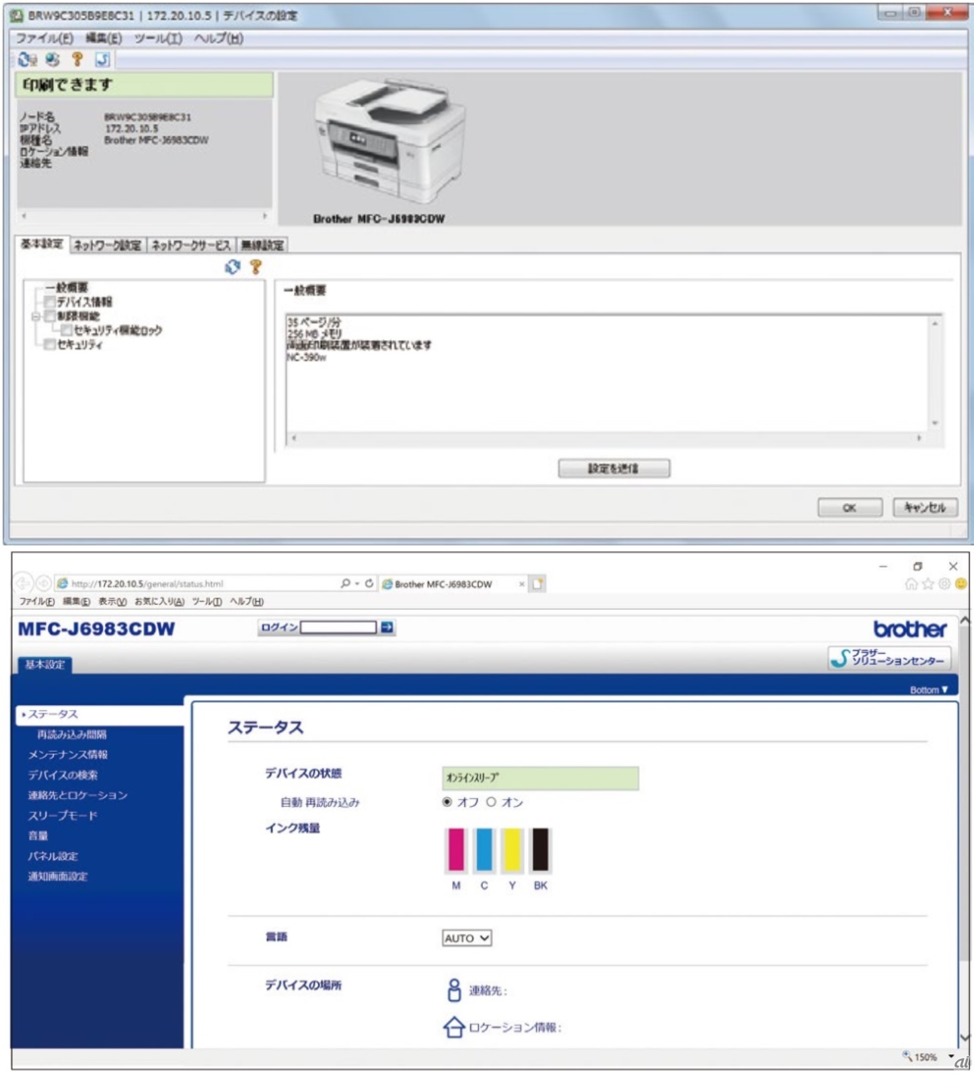Open the browser settings gear

click(944, 584)
